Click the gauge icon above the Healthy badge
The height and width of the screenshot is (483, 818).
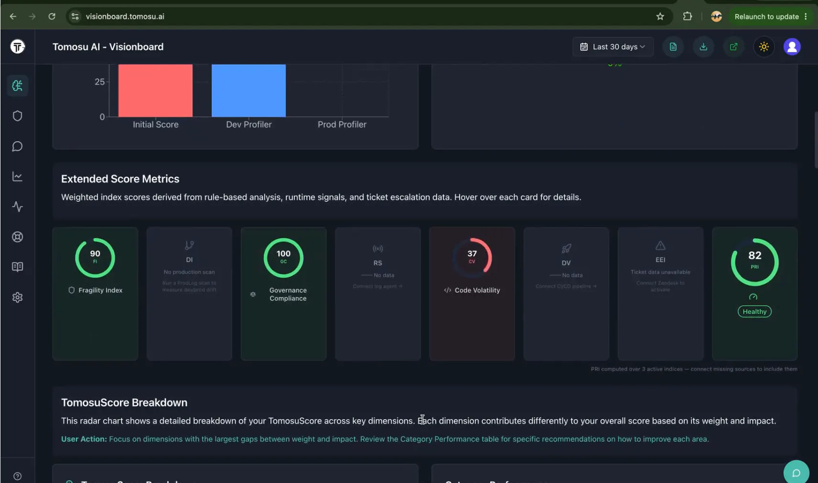pyautogui.click(x=753, y=297)
